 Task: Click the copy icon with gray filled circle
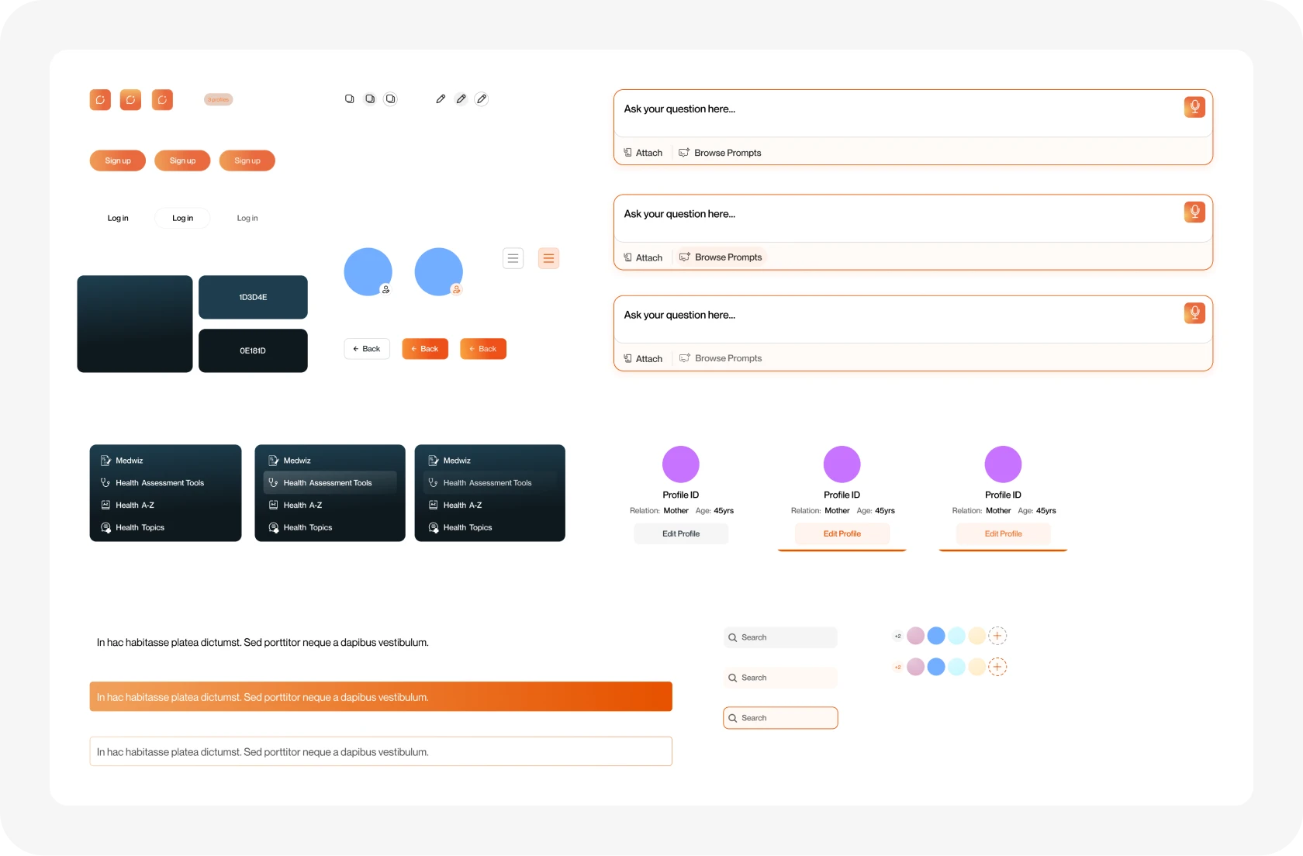370,99
